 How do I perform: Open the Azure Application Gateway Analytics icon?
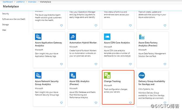point(38,37)
